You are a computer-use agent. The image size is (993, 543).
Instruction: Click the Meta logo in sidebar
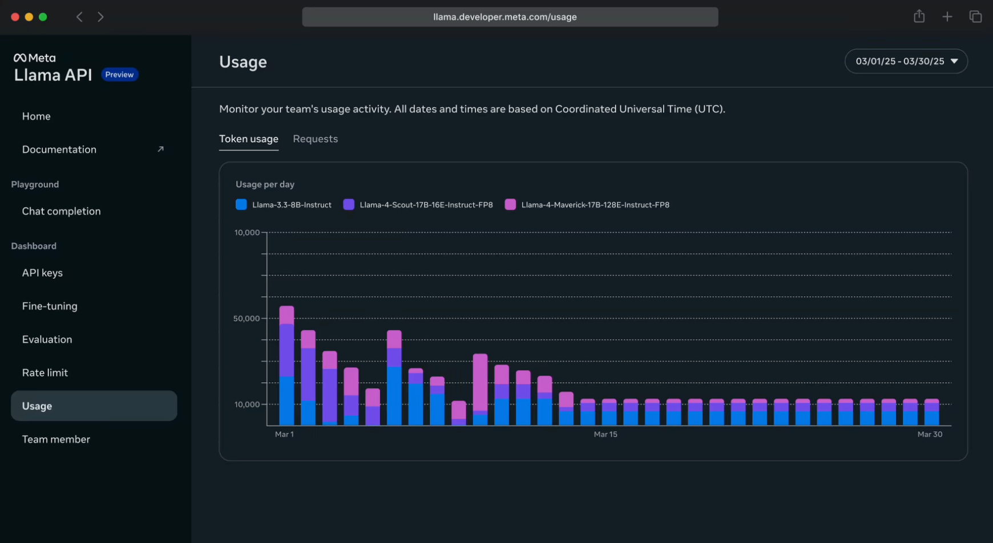click(35, 58)
